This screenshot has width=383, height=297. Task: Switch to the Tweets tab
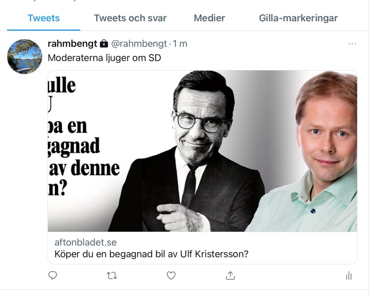click(x=43, y=18)
